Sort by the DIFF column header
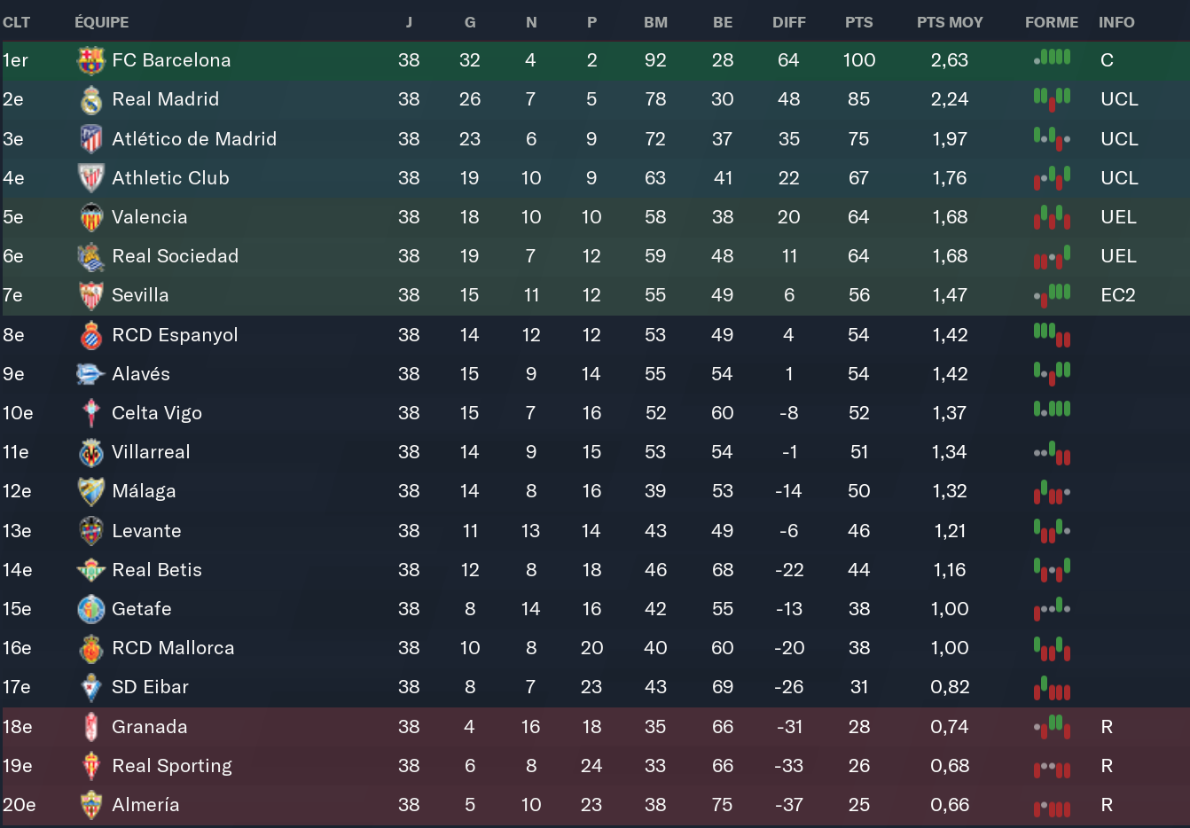Image resolution: width=1190 pixels, height=828 pixels. pos(788,22)
